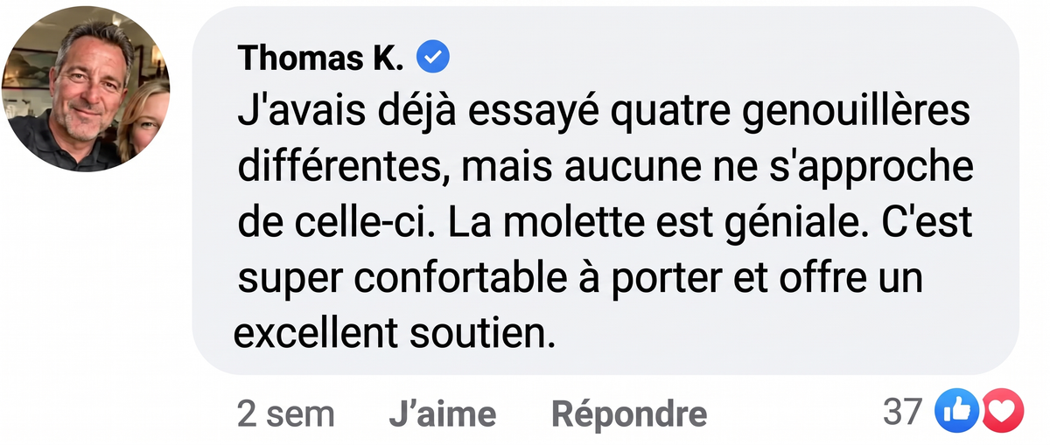
Task: Click the word "celle-ci." in the comment
Action: point(374,225)
